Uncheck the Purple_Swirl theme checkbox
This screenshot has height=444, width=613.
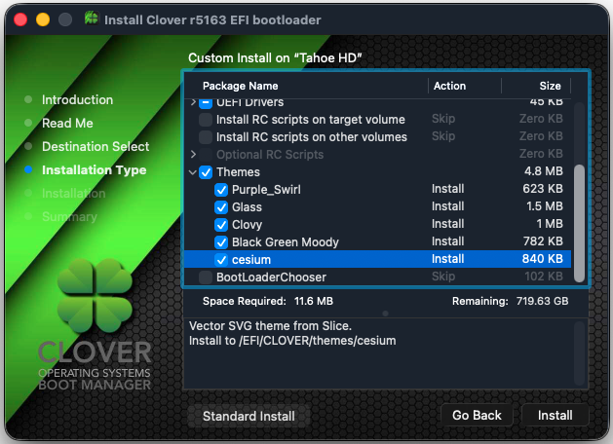[221, 190]
